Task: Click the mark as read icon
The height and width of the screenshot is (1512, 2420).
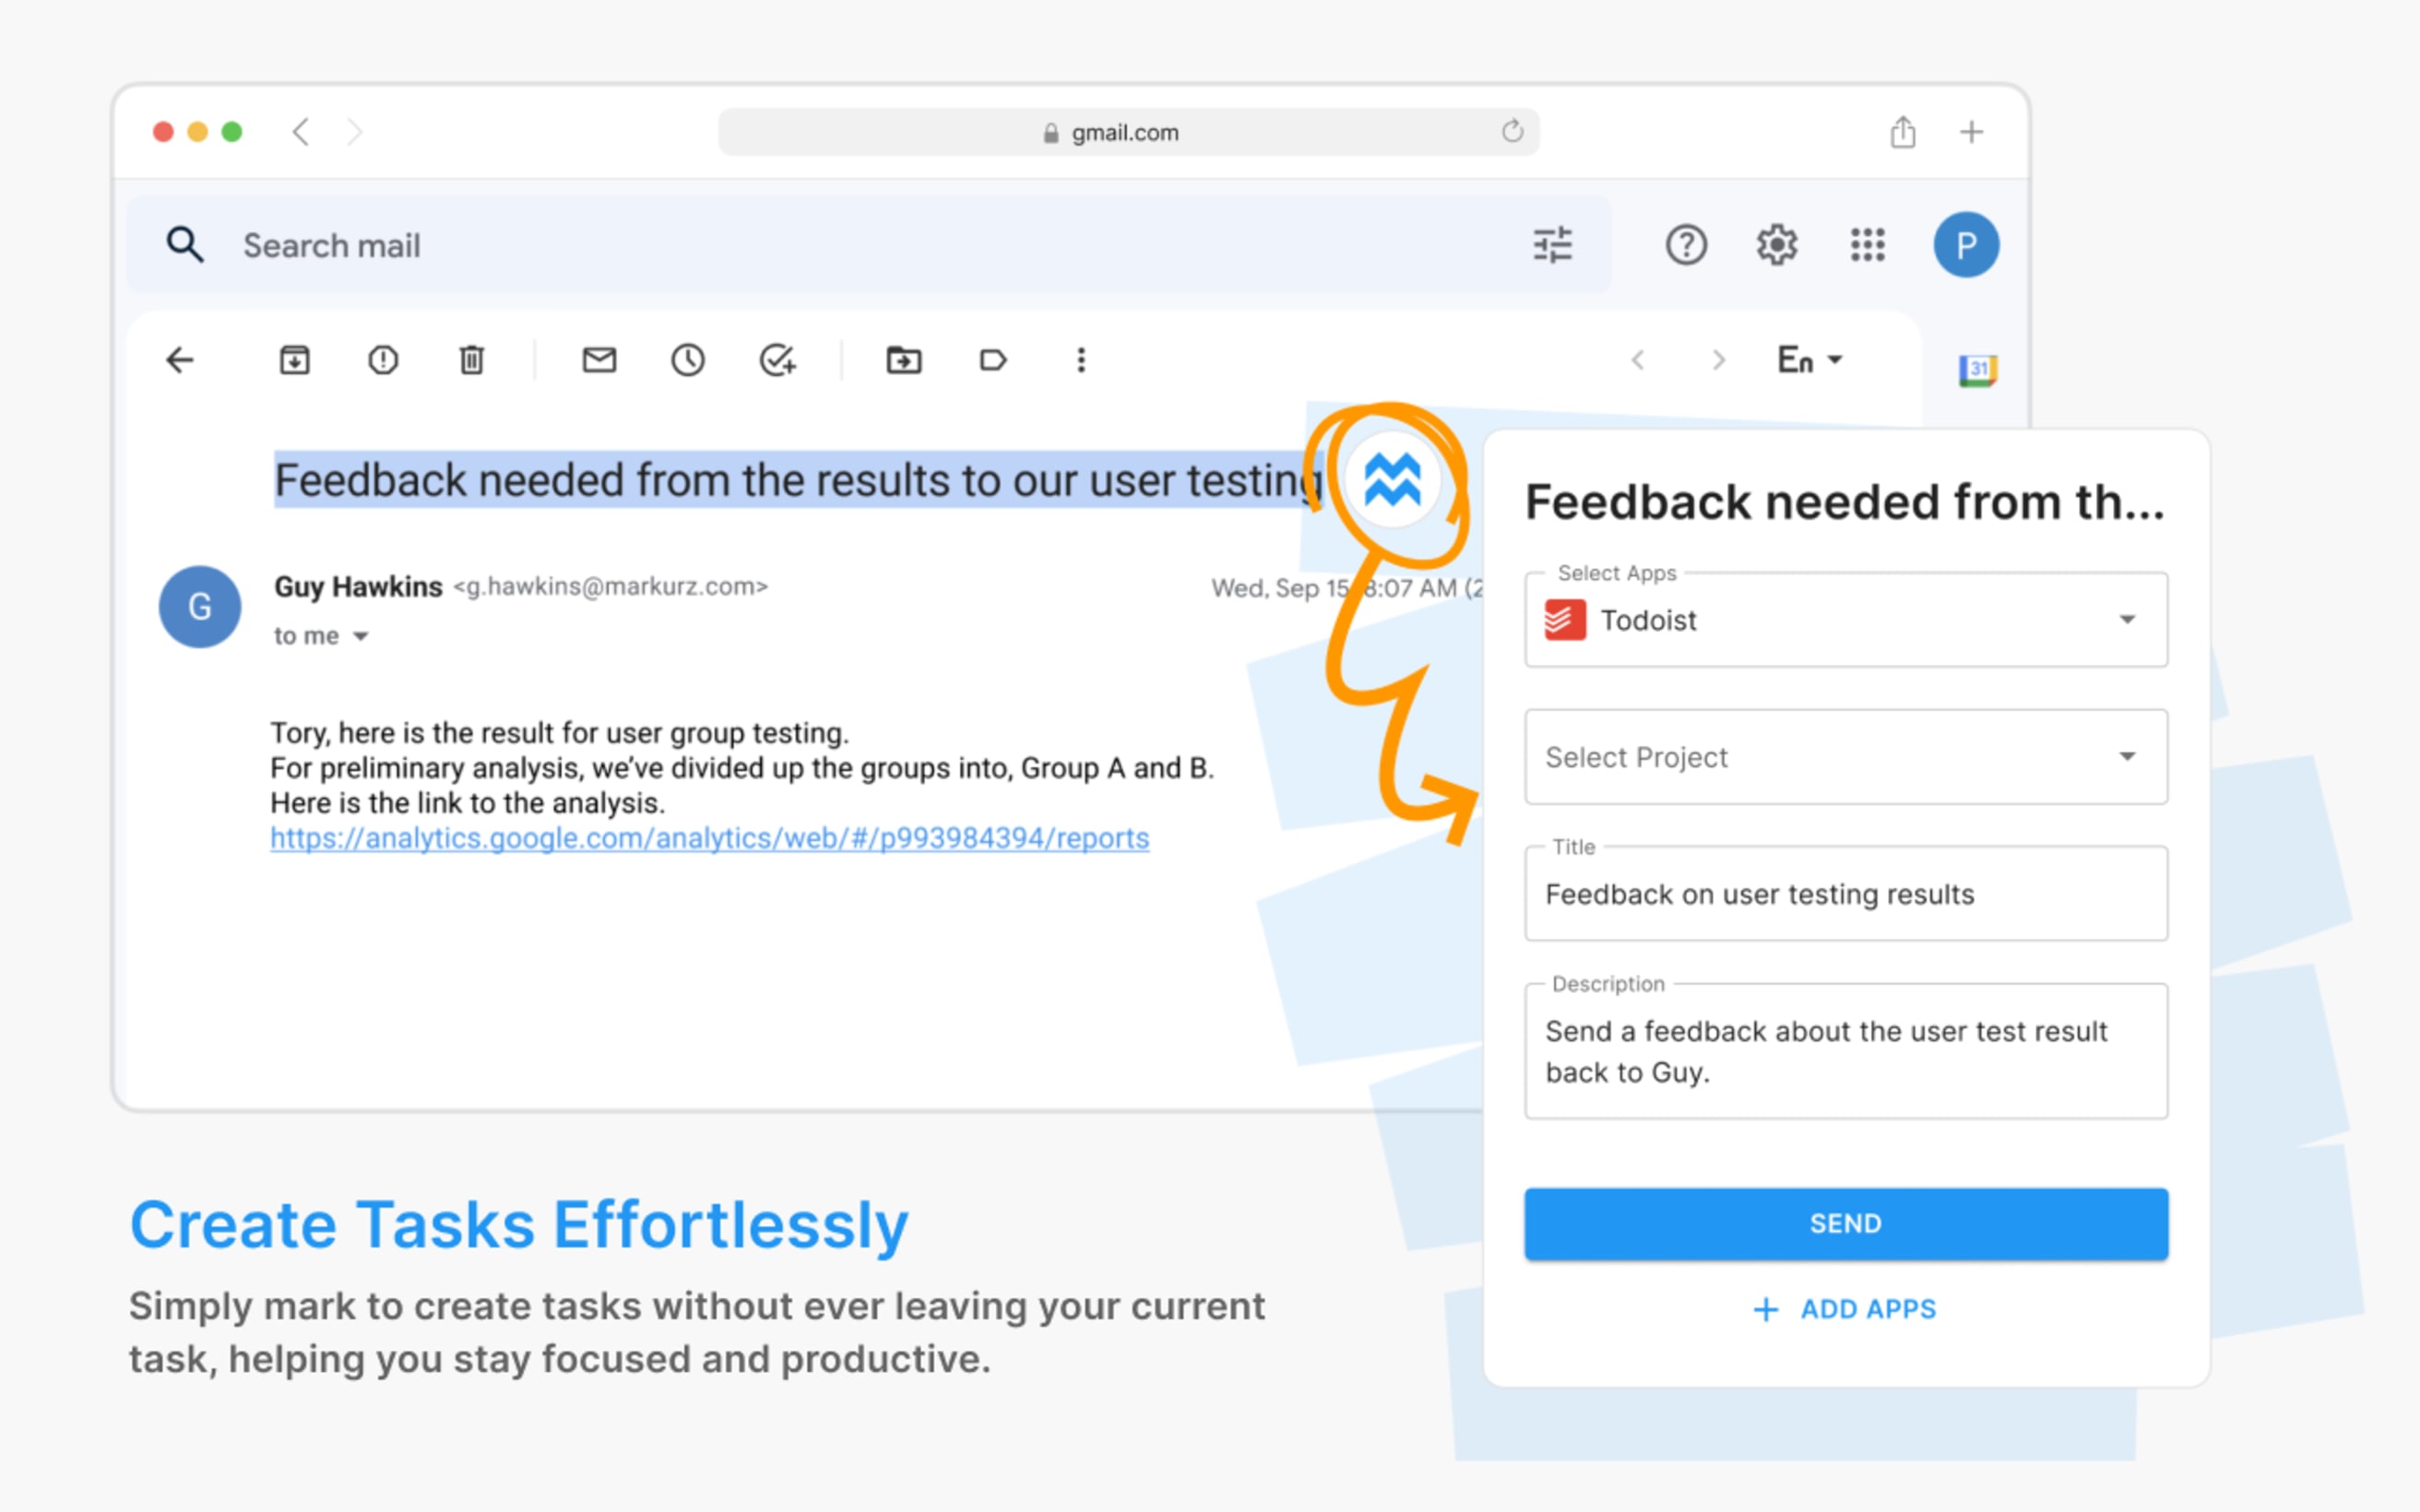Action: [598, 362]
